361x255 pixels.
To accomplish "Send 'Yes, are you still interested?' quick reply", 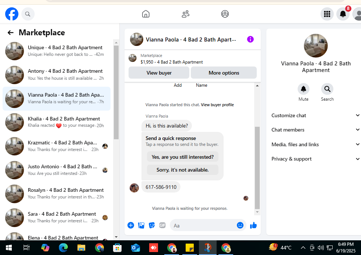I will tap(183, 157).
